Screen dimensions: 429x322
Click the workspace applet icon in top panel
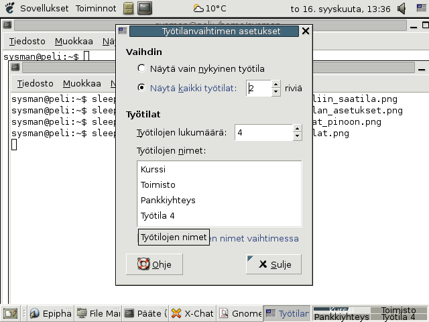422,8
